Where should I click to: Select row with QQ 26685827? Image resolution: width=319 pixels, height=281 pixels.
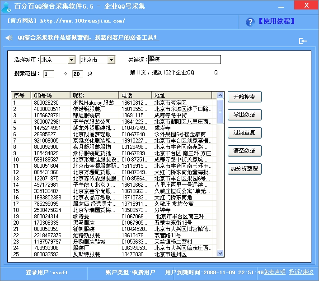click(x=114, y=134)
